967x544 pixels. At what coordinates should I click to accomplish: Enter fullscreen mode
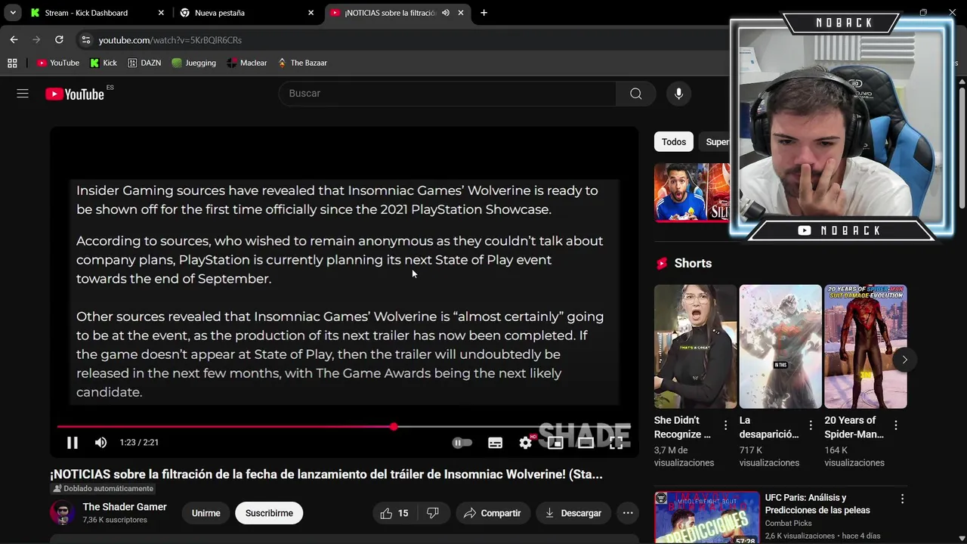(x=616, y=443)
